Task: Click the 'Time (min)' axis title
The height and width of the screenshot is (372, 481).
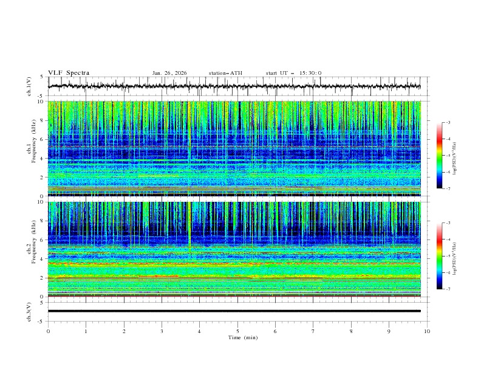Action: pyautogui.click(x=243, y=337)
